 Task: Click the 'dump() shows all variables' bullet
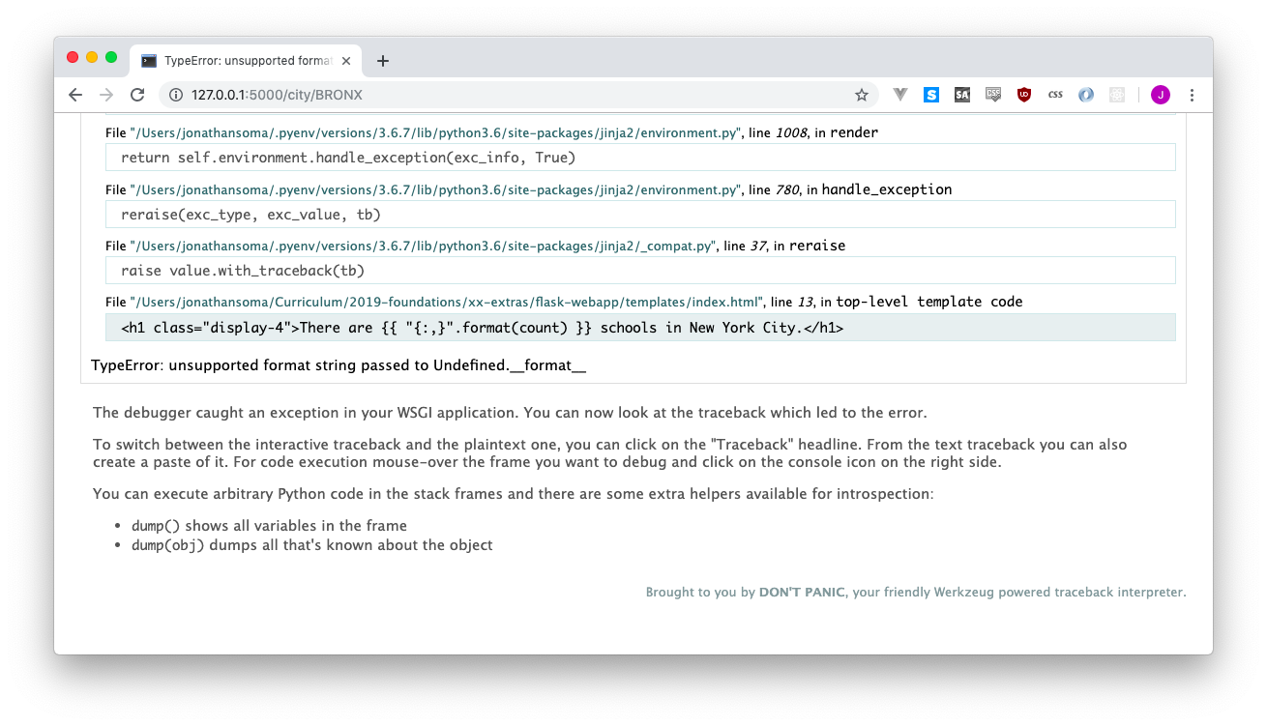[269, 526]
